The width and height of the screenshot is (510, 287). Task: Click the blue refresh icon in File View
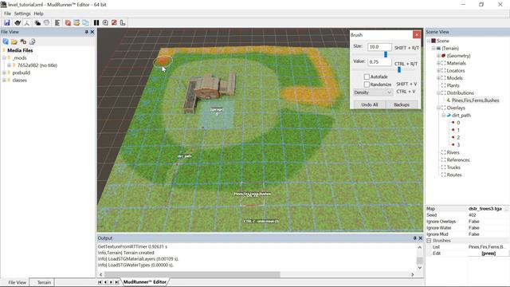point(6,41)
